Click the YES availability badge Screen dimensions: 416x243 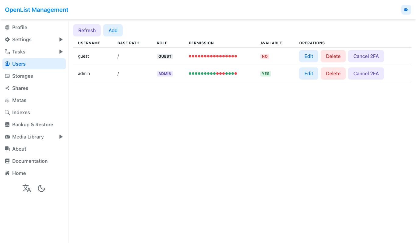coord(266,74)
